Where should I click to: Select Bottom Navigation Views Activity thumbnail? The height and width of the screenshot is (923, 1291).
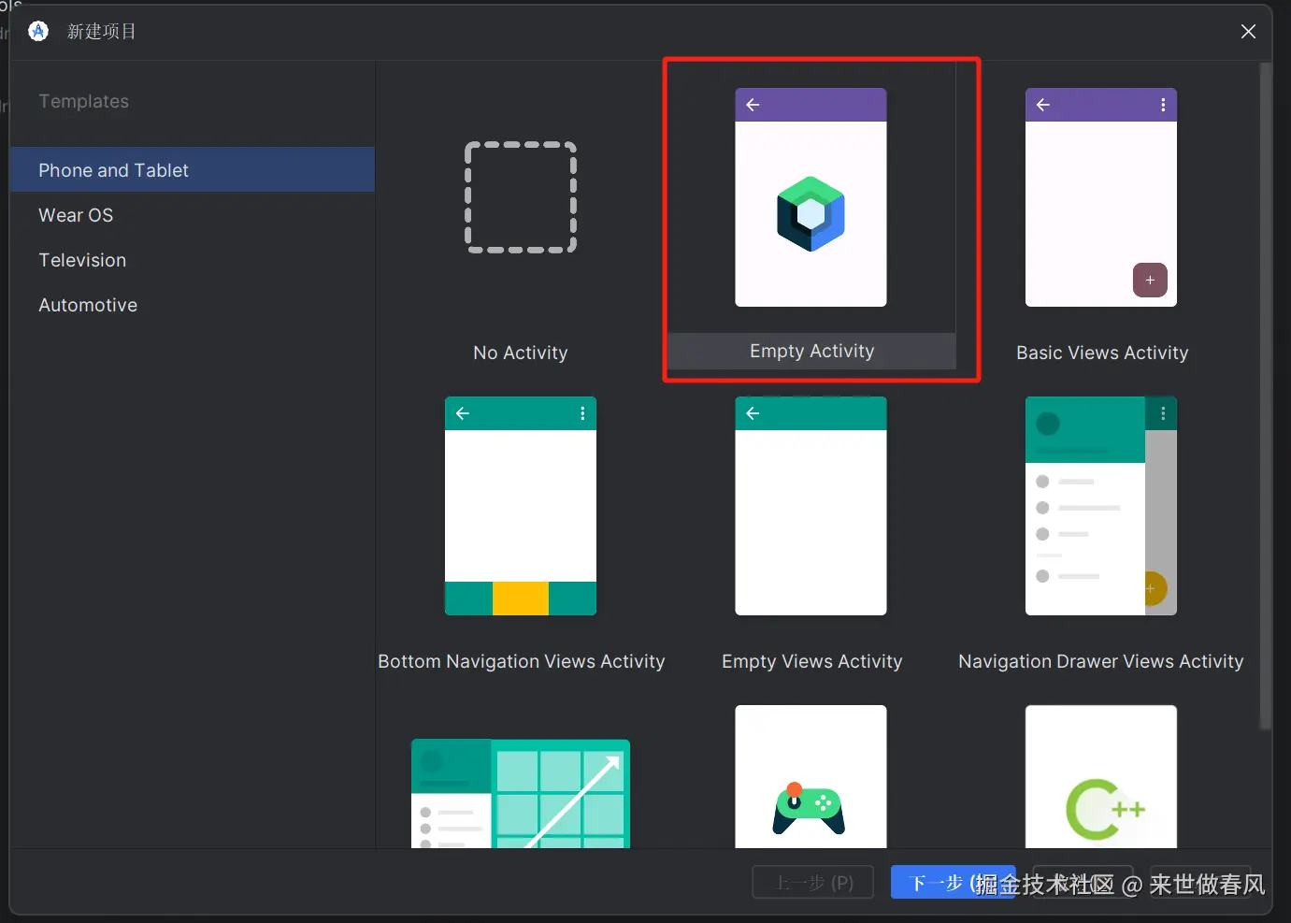click(521, 506)
